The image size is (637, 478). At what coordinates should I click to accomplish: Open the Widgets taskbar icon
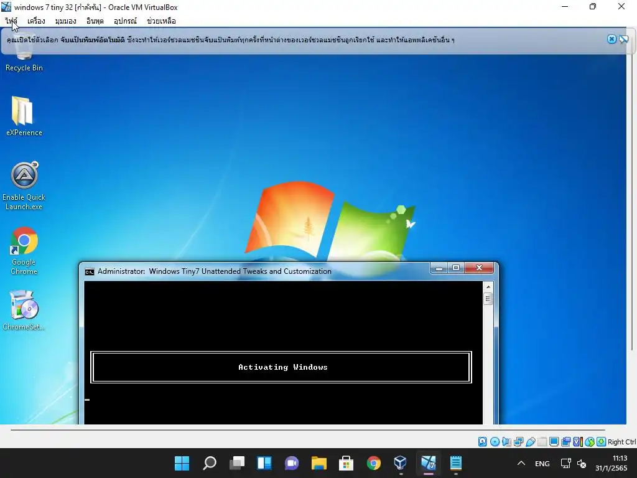(x=264, y=463)
